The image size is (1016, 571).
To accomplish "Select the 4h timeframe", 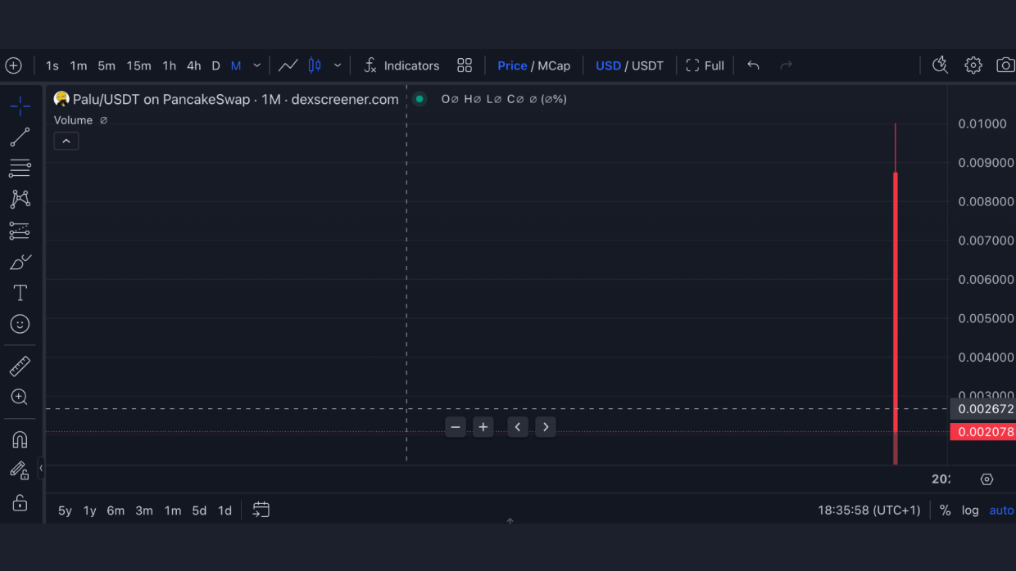I will coord(194,65).
